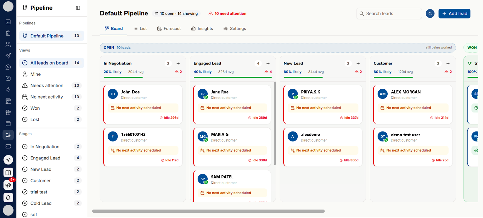Viewport: 483px width, 218px height.
Task: Open the gift box icon in left rail
Action: (8, 112)
